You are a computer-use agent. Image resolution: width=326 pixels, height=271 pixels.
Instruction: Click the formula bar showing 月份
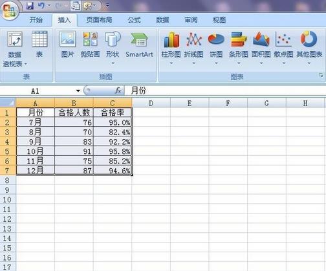coord(225,91)
